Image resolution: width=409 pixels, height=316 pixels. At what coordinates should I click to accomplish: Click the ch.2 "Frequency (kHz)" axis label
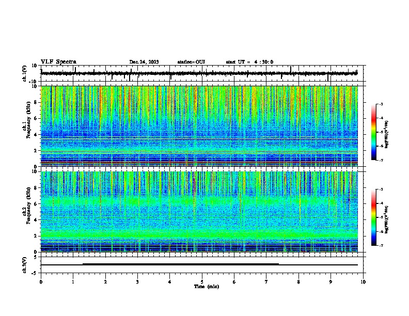click(x=29, y=206)
